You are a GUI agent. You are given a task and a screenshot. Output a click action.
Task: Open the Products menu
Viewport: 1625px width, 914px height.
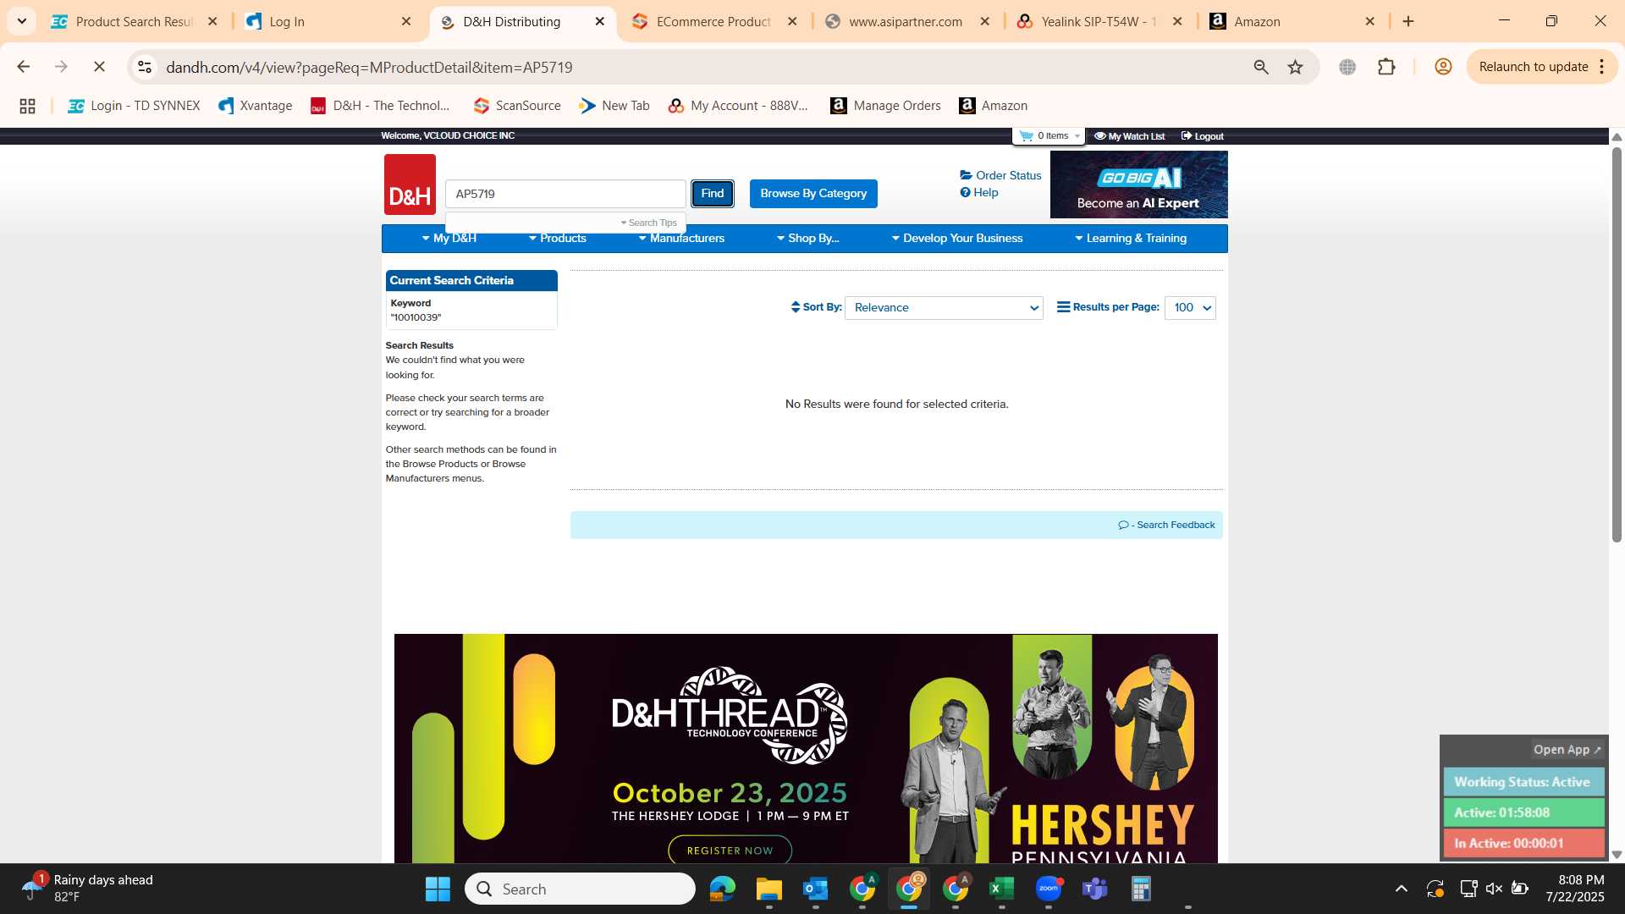558,239
